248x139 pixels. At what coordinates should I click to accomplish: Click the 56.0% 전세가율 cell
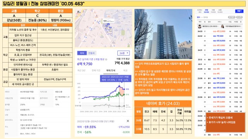point(179,120)
